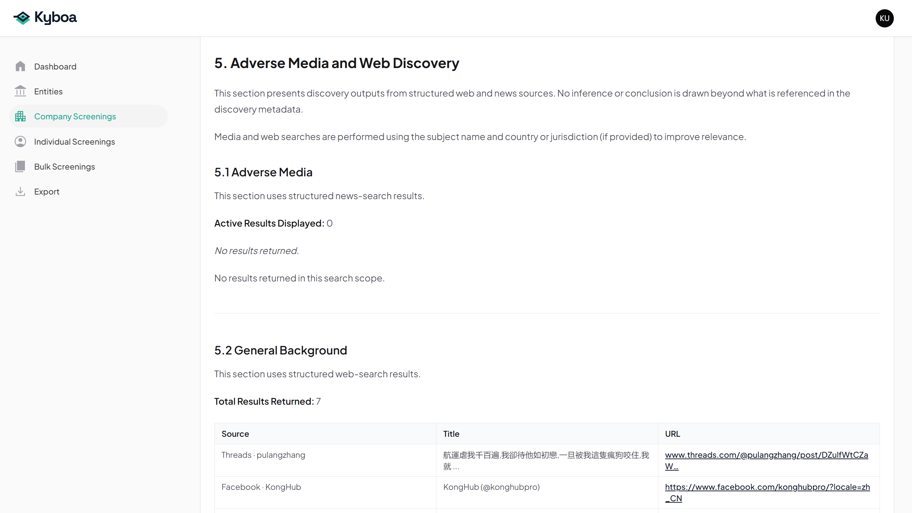Click the '5.2 General Background' subheading

click(281, 350)
